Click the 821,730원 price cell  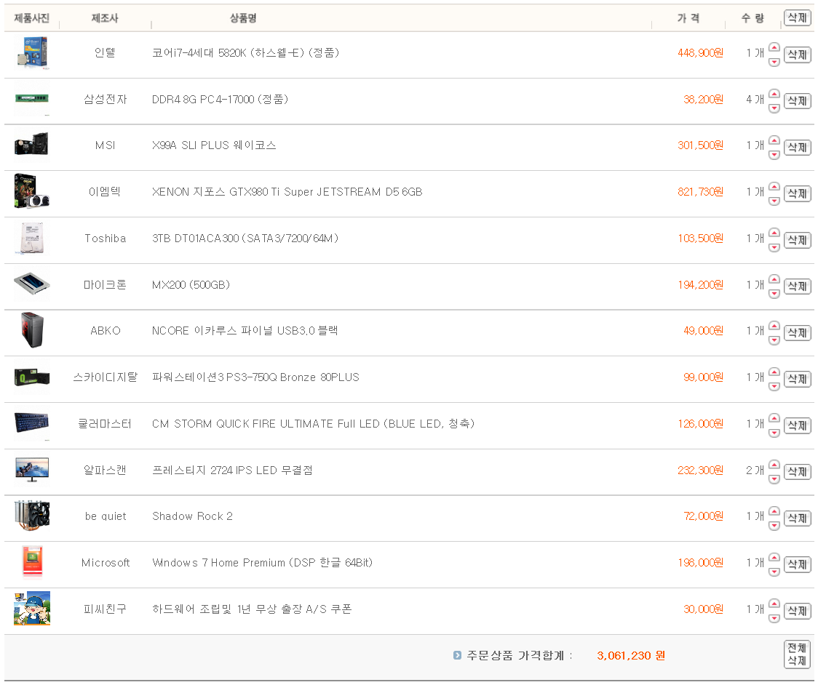(x=700, y=192)
